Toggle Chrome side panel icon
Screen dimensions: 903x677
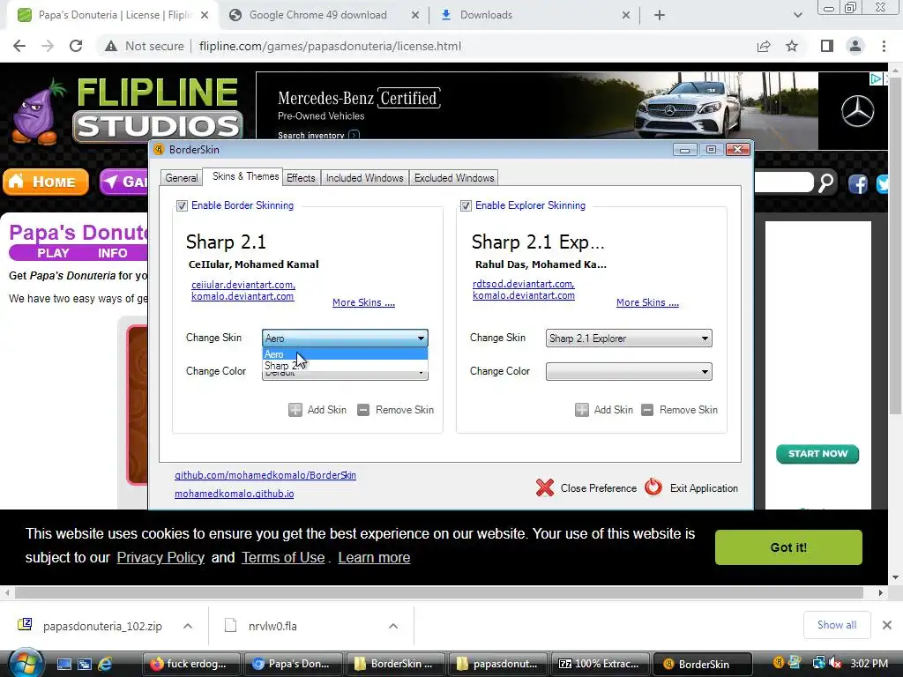827,46
